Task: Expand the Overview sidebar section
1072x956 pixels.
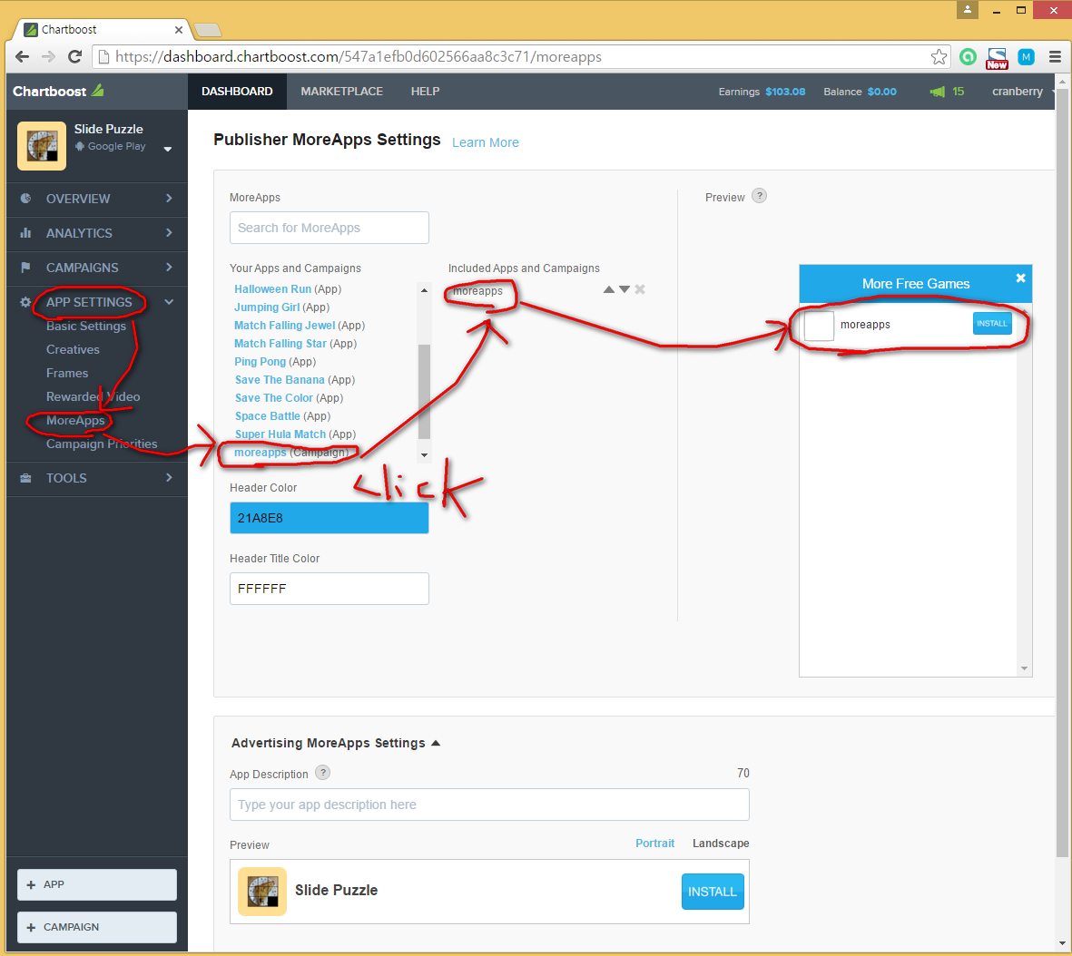Action: 97,199
